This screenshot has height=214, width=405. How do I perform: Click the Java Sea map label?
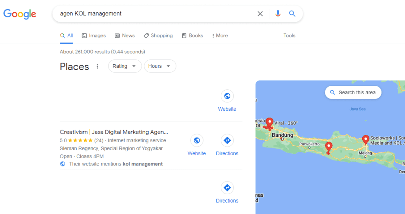(358, 109)
